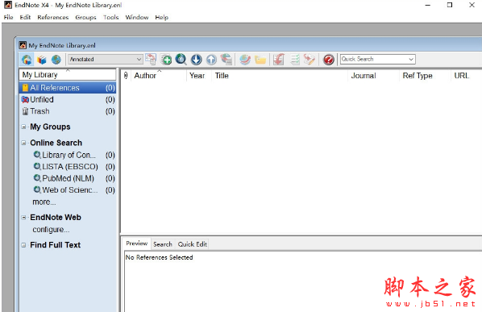Viewport: 482px width, 312px height.
Task: Click the Open File folder toolbar icon
Action: tap(260, 60)
